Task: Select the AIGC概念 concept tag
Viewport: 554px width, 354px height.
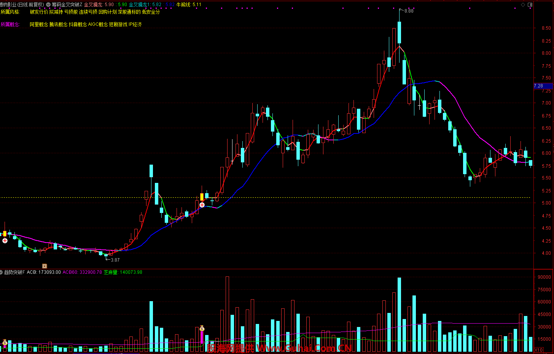Action: [98, 24]
